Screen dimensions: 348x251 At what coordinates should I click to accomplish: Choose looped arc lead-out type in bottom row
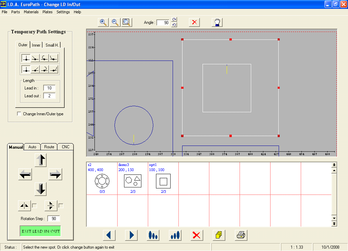pos(44,69)
